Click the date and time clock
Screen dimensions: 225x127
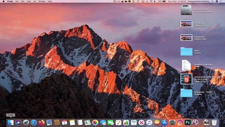pyautogui.click(x=177, y=1)
